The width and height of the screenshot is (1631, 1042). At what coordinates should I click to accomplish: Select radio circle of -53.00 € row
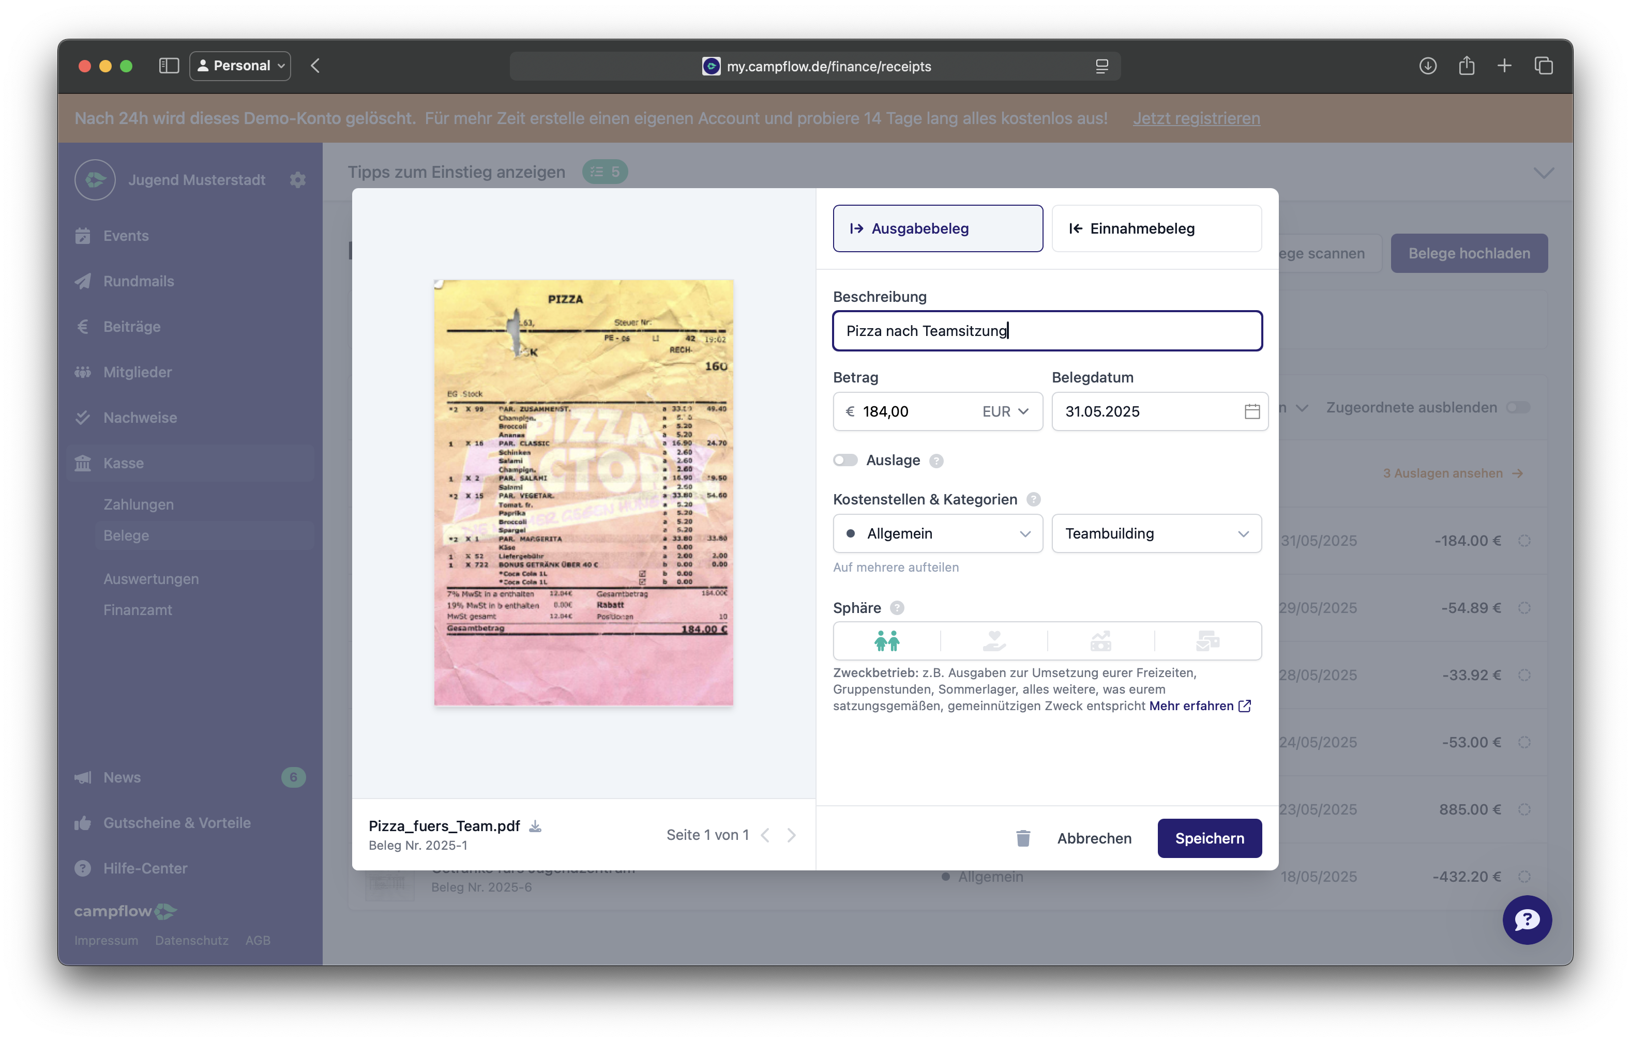click(x=1524, y=742)
